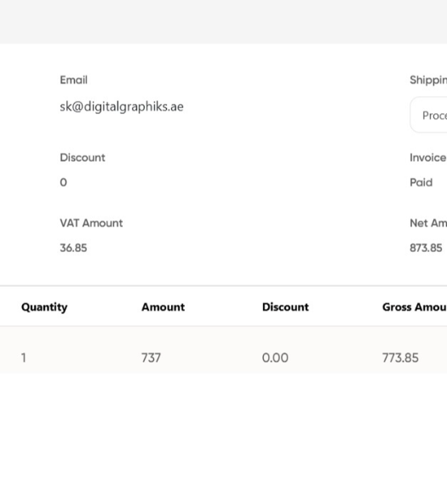Sort by the Gross Amount column header
Image resolution: width=447 pixels, height=492 pixels.
pyautogui.click(x=415, y=307)
